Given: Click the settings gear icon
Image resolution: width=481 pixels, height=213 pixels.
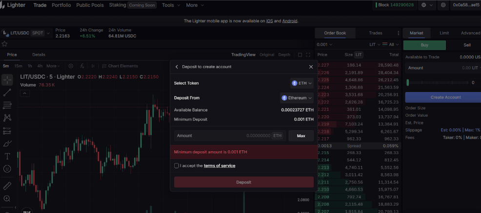Looking at the screenshot, I should 443,5.
